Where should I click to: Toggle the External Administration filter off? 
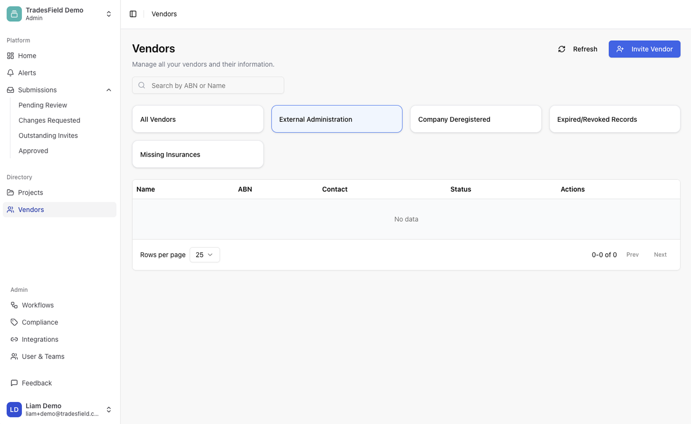pyautogui.click(x=336, y=119)
